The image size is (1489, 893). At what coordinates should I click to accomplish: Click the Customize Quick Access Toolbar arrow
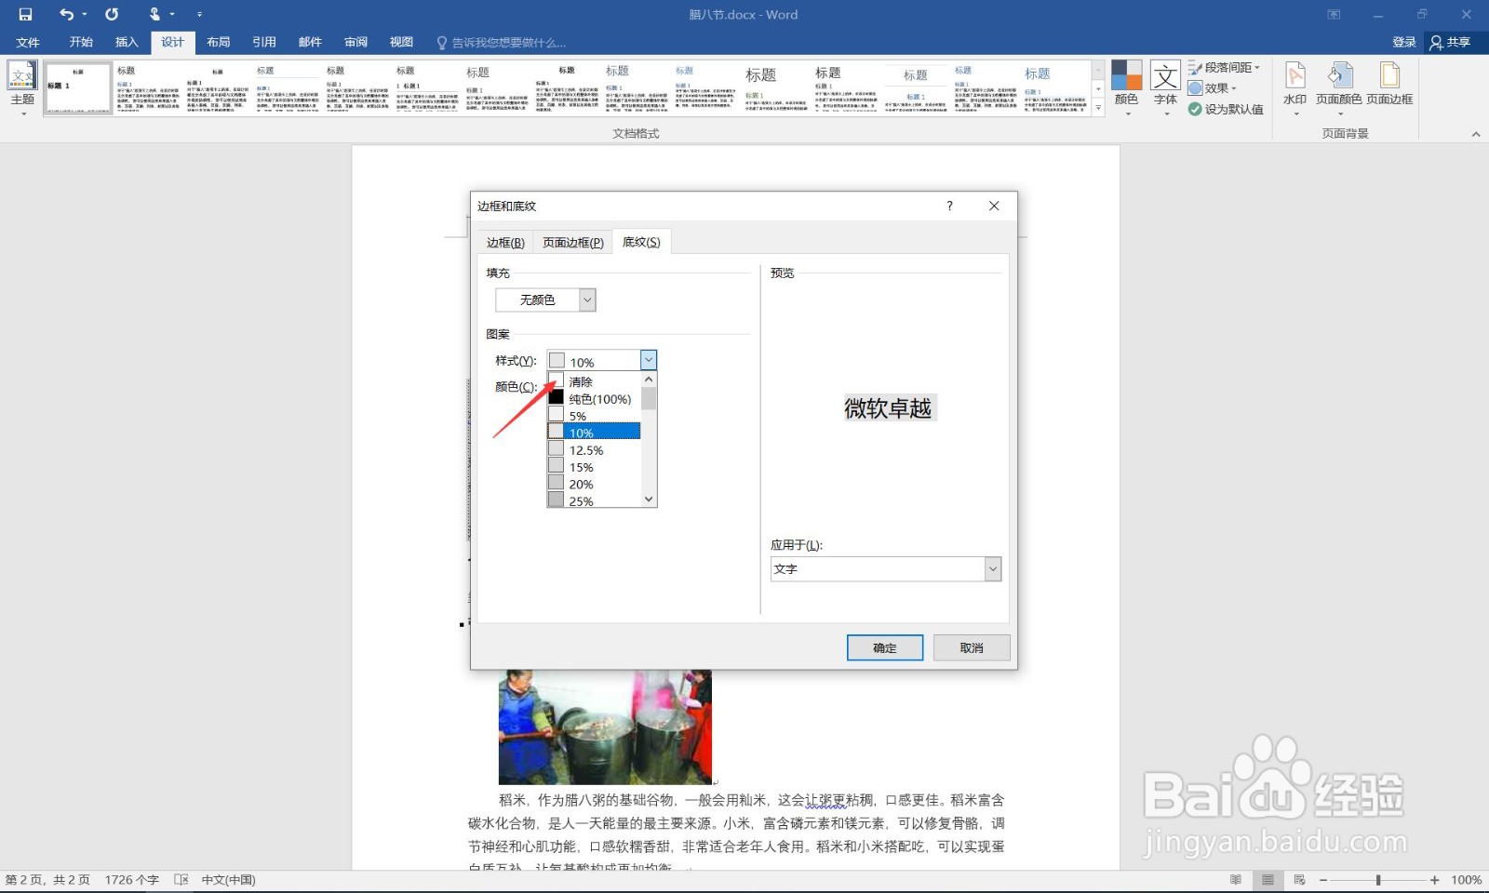pyautogui.click(x=199, y=14)
